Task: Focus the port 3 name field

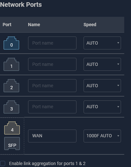Action: pyautogui.click(x=52, y=107)
